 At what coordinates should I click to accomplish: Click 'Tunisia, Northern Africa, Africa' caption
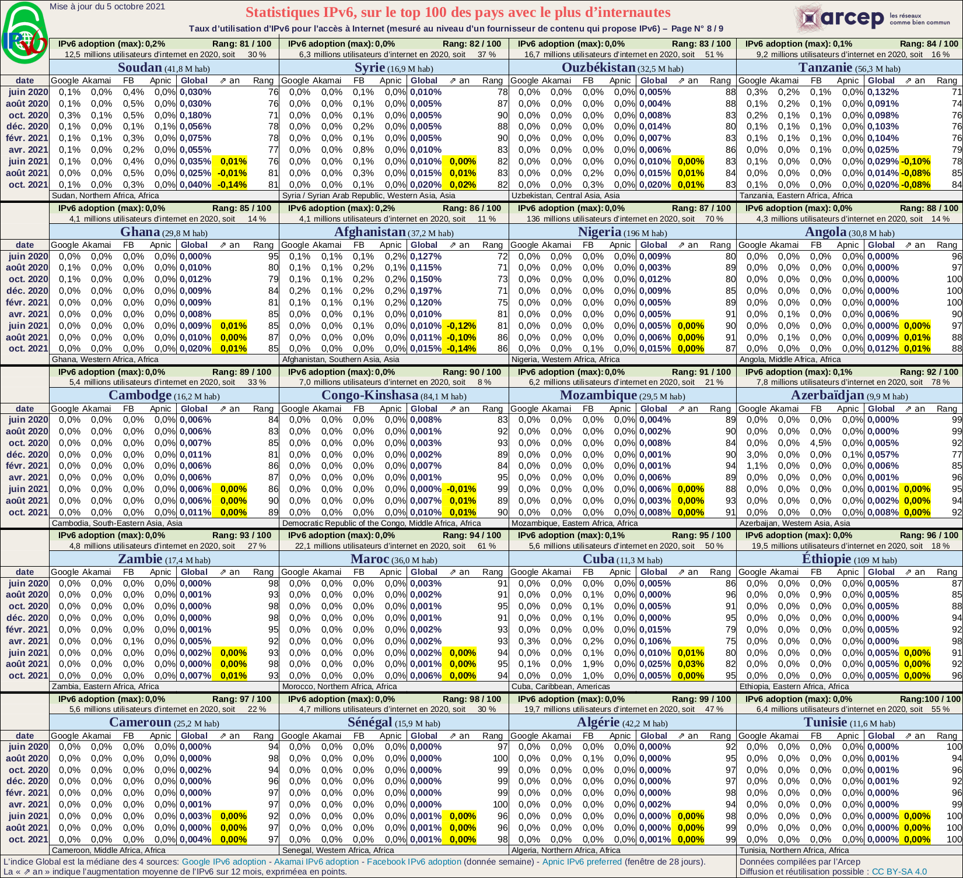794,850
